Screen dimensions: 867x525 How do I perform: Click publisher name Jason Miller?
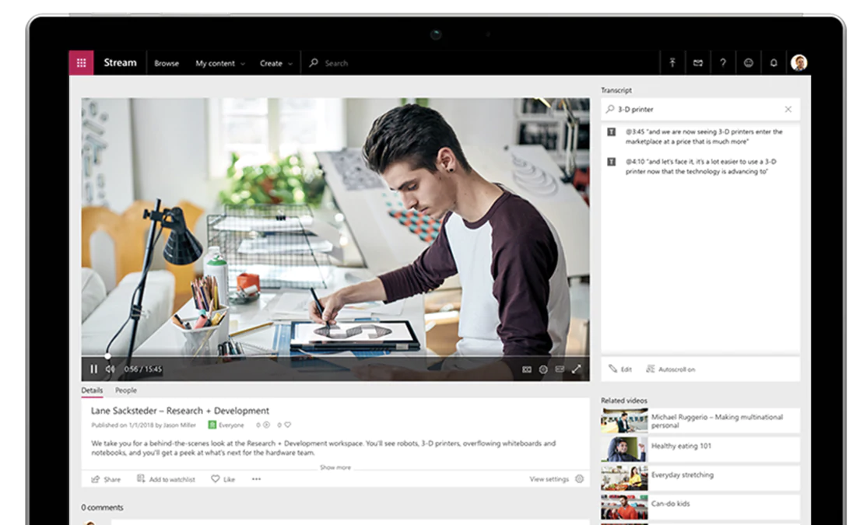pyautogui.click(x=180, y=425)
